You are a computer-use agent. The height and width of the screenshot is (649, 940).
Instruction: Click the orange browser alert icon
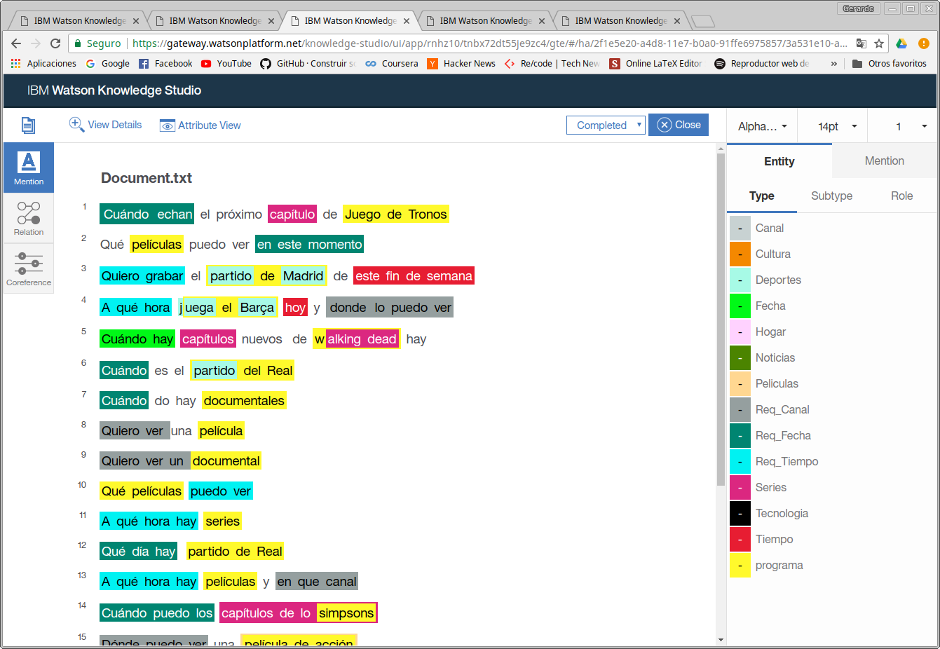[925, 43]
